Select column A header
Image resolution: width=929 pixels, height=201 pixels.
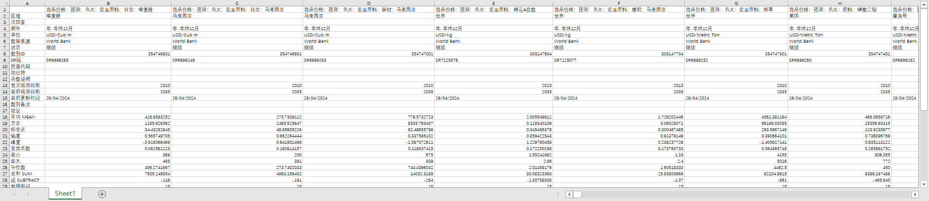(x=27, y=3)
